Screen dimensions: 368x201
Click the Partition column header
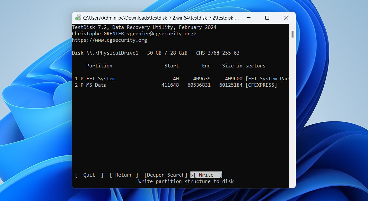tap(99, 66)
